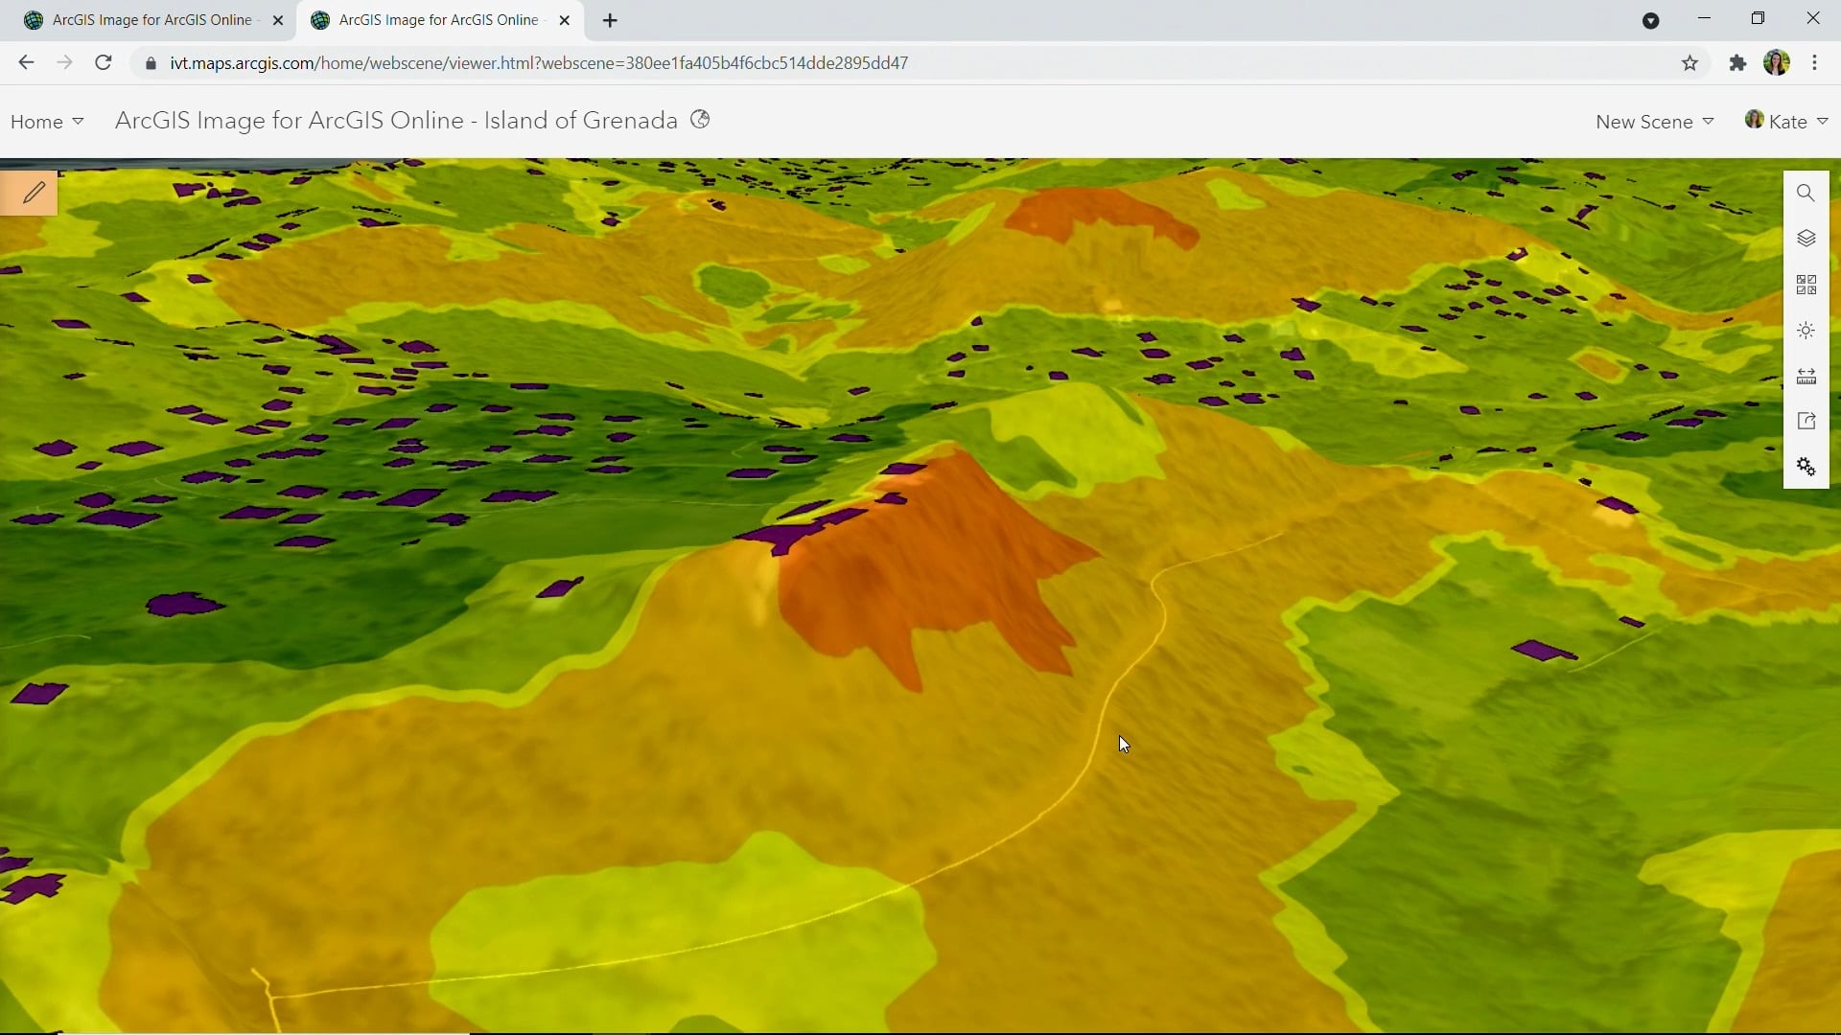The width and height of the screenshot is (1841, 1035).
Task: Open the daylight sun settings
Action: click(1806, 331)
